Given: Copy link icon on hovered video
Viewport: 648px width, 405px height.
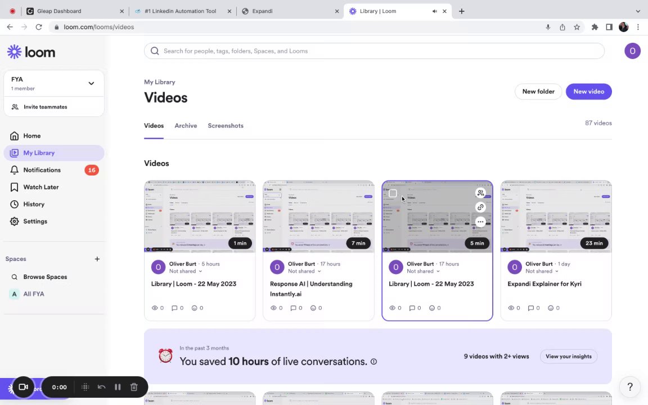Looking at the screenshot, I should (x=480, y=207).
